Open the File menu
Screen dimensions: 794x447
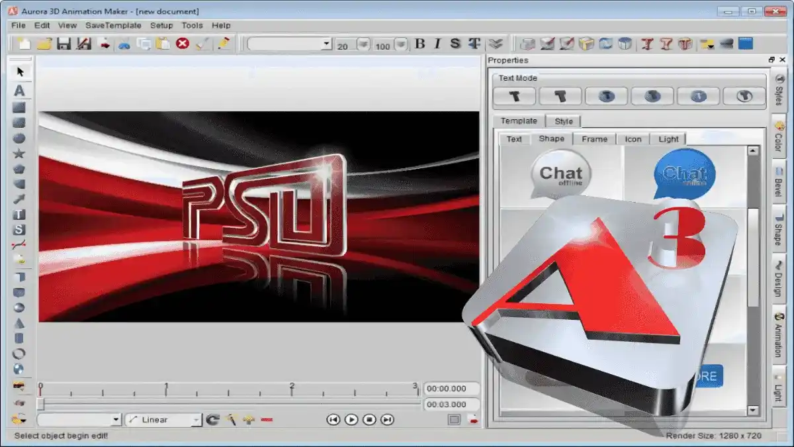coord(19,25)
